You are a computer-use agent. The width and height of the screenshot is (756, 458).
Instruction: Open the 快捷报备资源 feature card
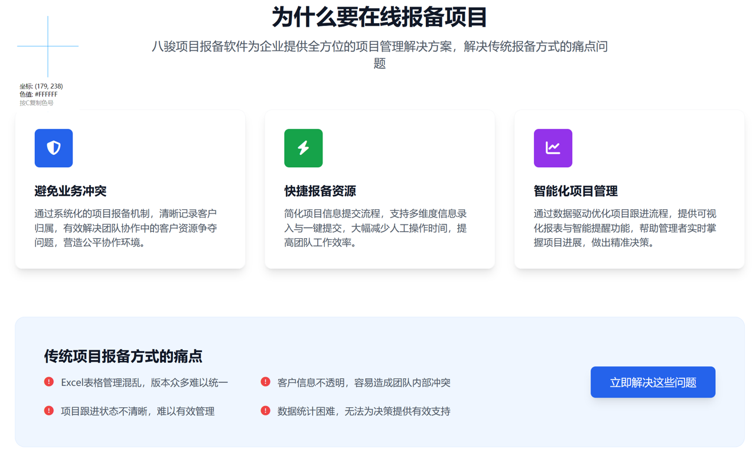coord(380,189)
